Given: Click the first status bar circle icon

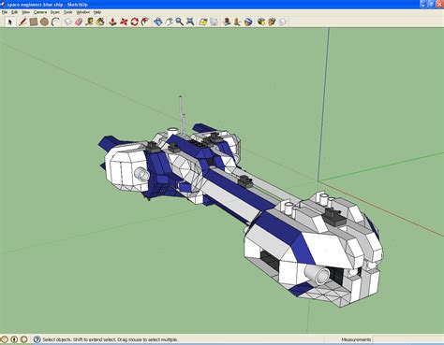Looking at the screenshot, I should click(x=4, y=339).
